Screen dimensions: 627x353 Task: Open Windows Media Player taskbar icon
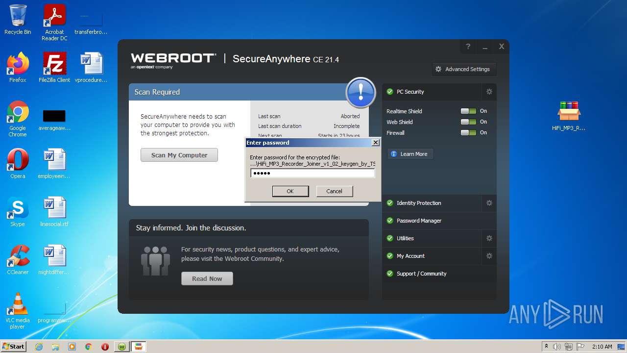(72, 347)
